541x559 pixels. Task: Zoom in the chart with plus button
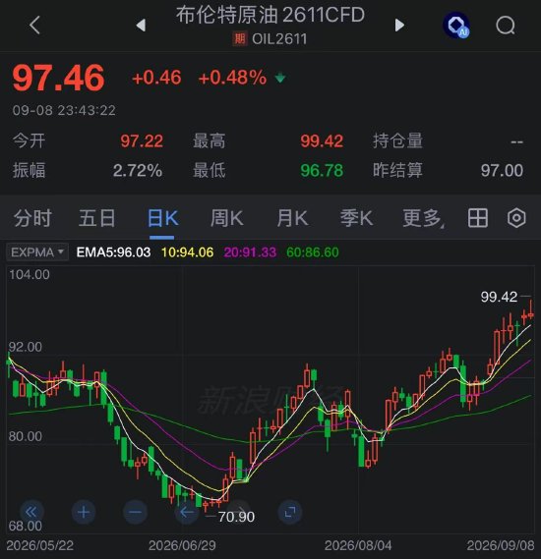click(x=84, y=512)
